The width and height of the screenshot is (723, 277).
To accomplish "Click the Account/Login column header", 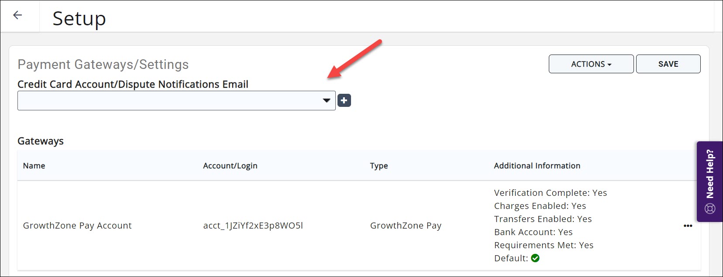I will point(230,166).
